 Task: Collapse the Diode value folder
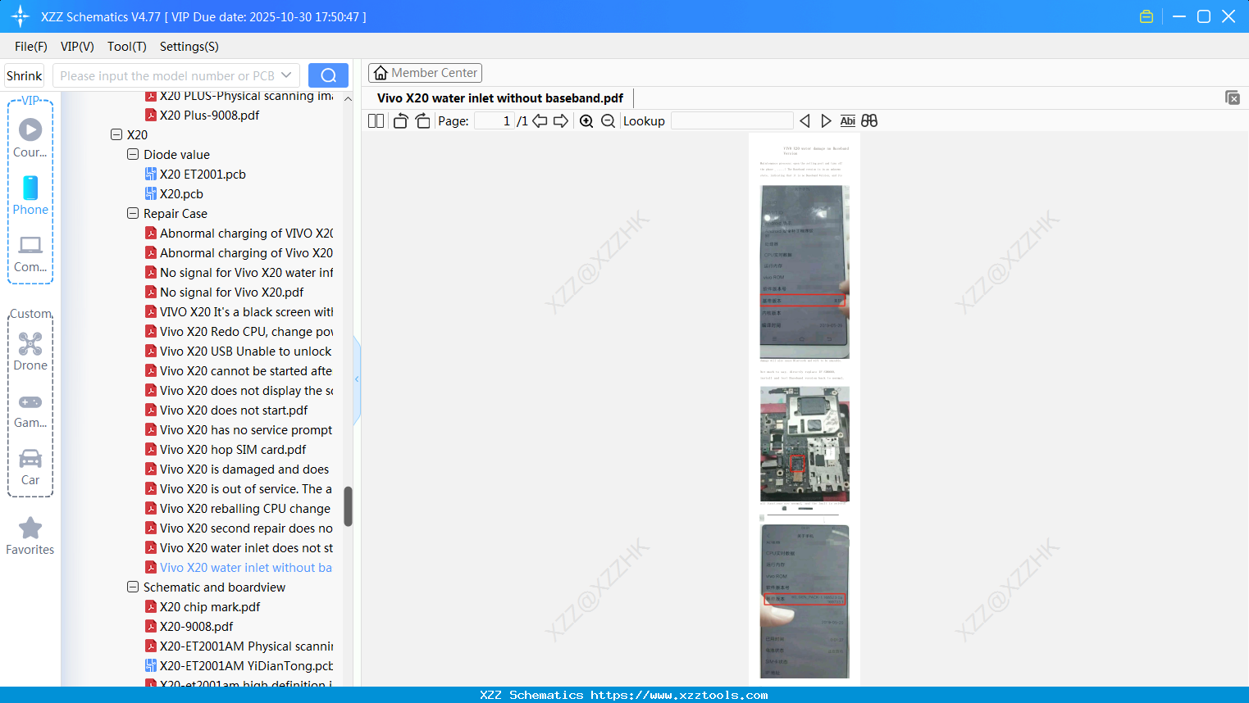click(133, 154)
